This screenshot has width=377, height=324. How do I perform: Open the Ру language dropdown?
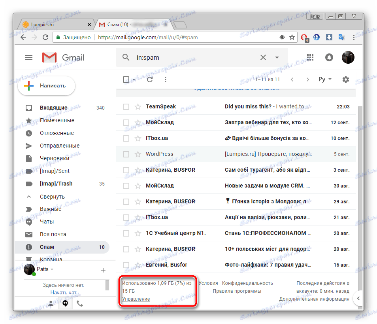click(324, 79)
